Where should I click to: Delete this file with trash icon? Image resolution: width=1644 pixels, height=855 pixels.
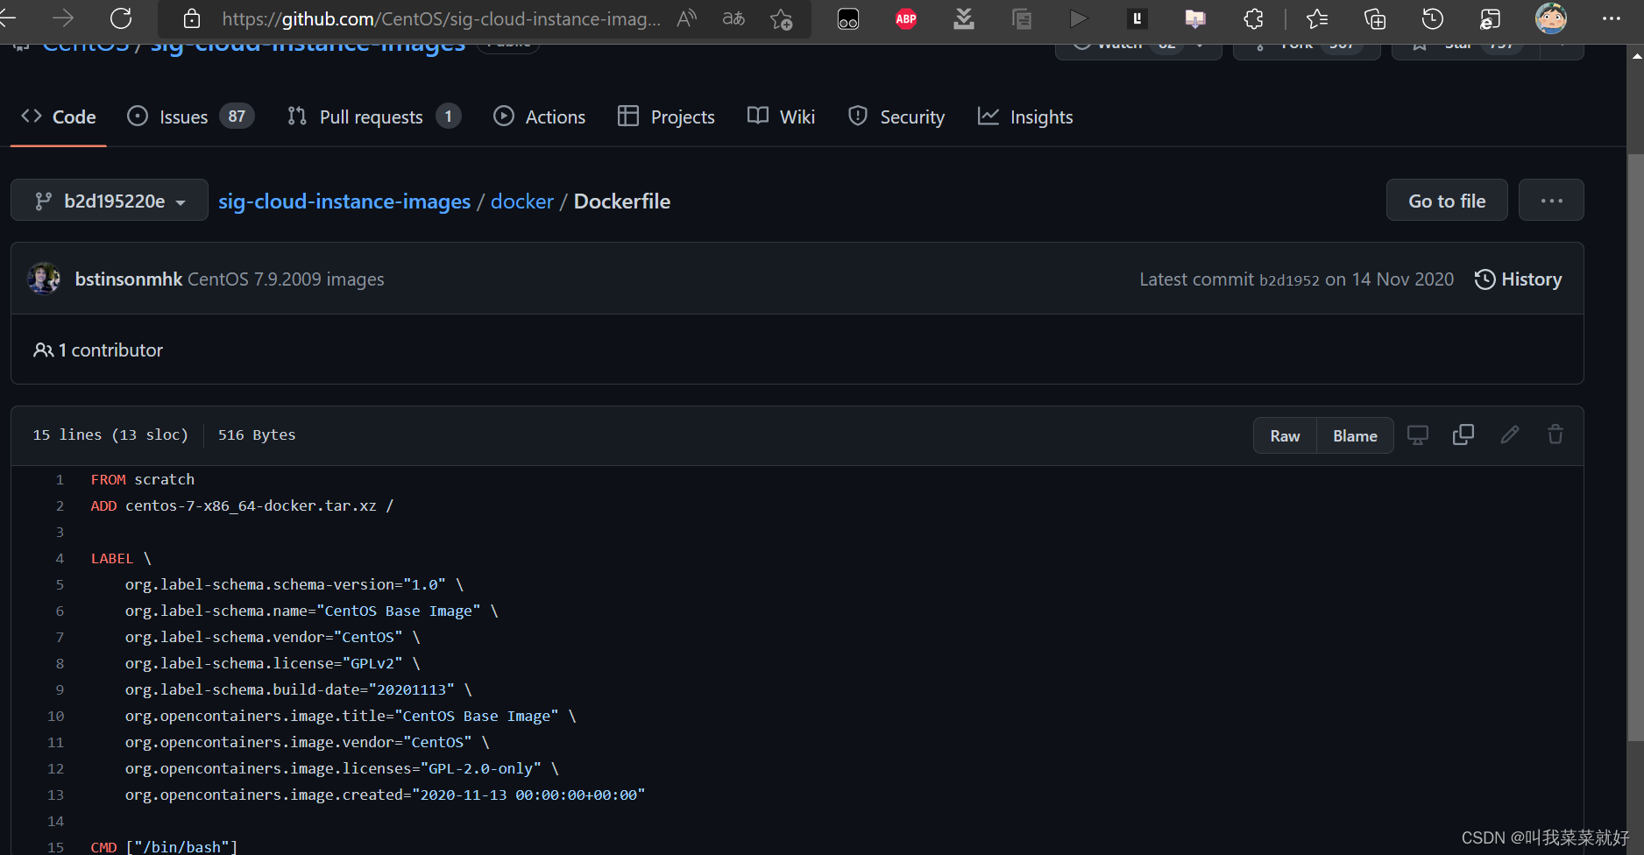(x=1555, y=435)
